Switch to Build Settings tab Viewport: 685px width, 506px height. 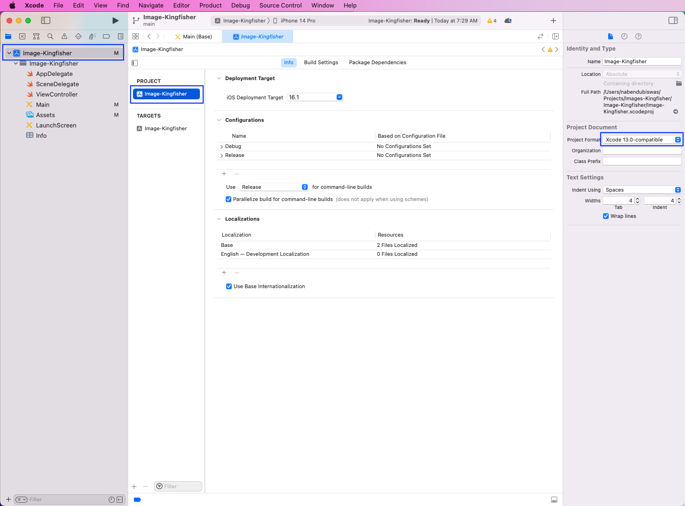(x=321, y=62)
